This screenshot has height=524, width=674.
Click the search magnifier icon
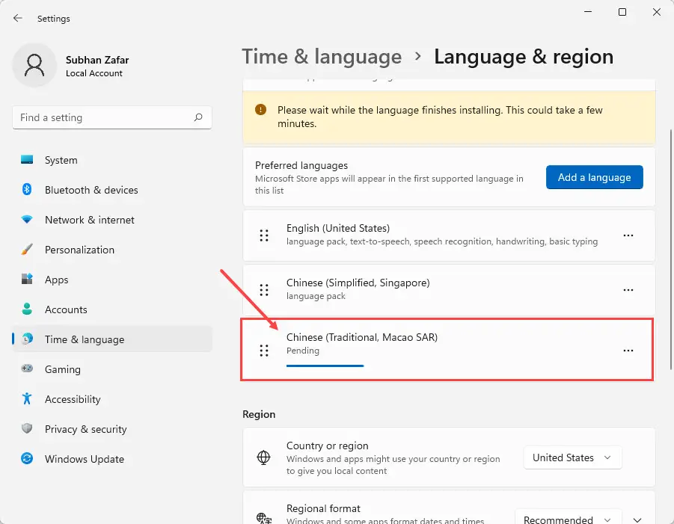pos(198,117)
